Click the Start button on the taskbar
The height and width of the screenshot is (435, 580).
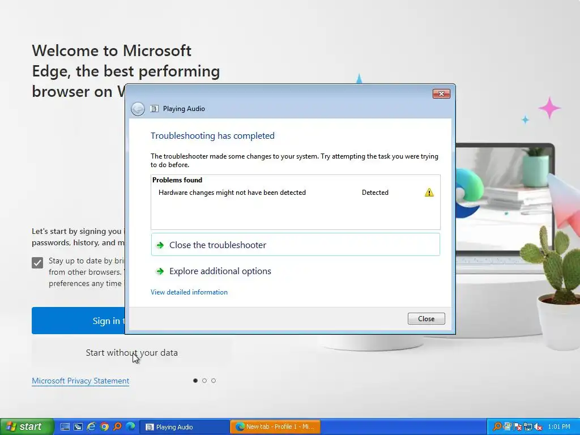pyautogui.click(x=26, y=427)
